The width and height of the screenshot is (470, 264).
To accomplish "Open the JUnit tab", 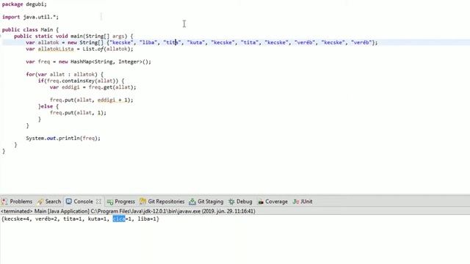I will (303, 202).
